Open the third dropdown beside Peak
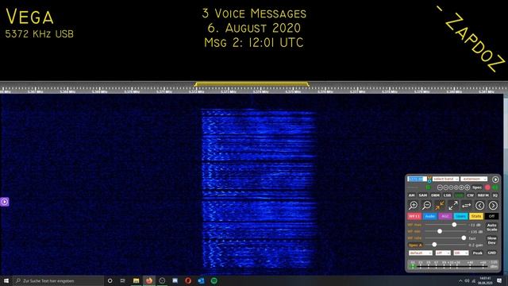Image resolution: width=508 pixels, height=286 pixels. click(461, 253)
